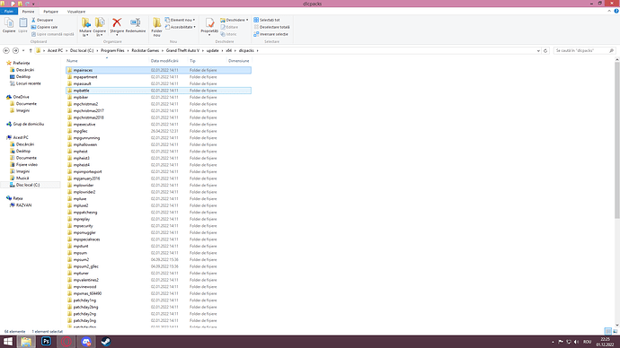
Task: Select Grup de domiciliu in navigation pane
Action: click(x=29, y=124)
